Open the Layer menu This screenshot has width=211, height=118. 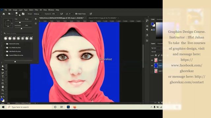20,10
